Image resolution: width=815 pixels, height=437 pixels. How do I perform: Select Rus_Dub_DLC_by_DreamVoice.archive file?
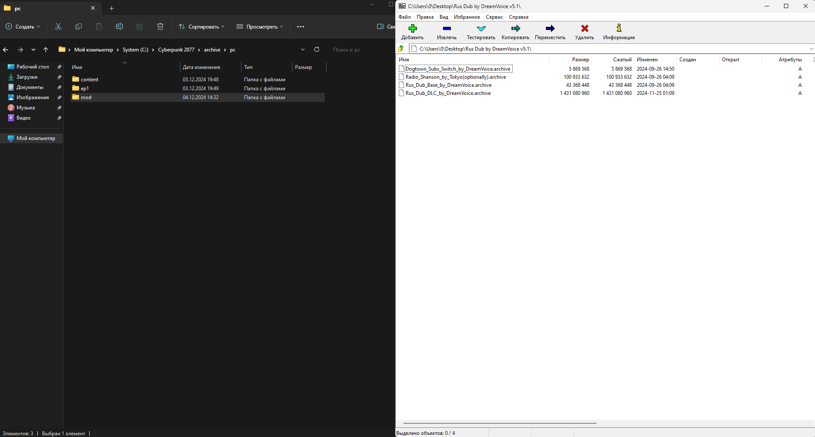point(448,93)
